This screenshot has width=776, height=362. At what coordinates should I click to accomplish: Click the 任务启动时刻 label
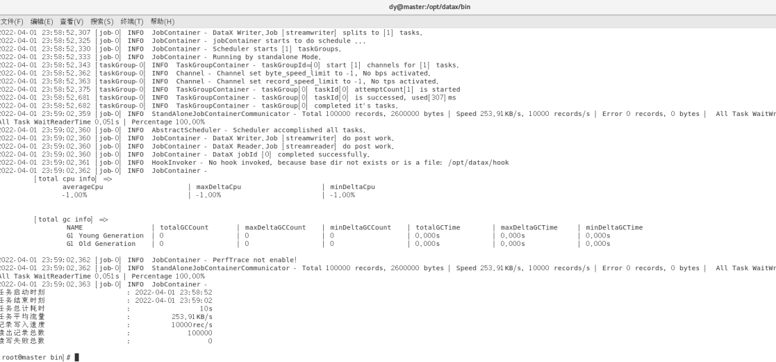22,293
